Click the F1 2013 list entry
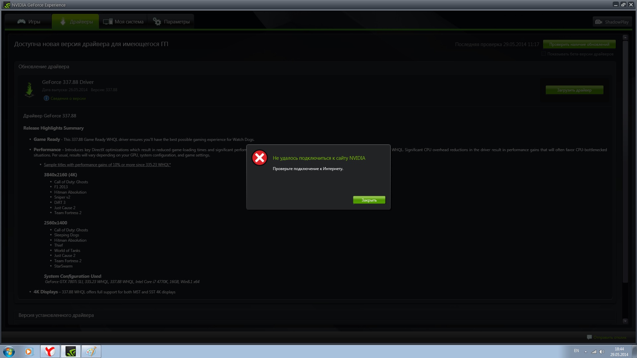637x358 pixels. click(61, 187)
